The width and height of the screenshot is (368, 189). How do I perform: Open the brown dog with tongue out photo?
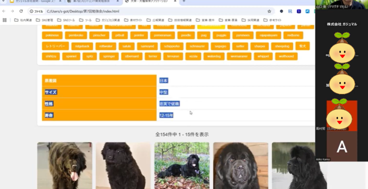coord(64,165)
